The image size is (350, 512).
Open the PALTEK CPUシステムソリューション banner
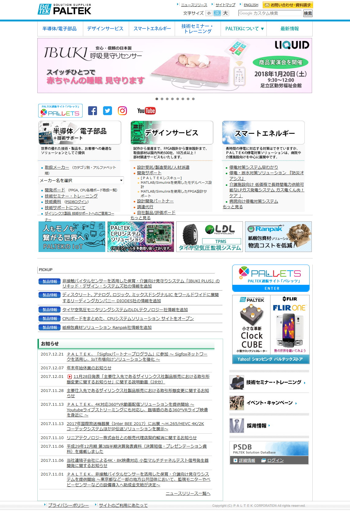tap(141, 237)
